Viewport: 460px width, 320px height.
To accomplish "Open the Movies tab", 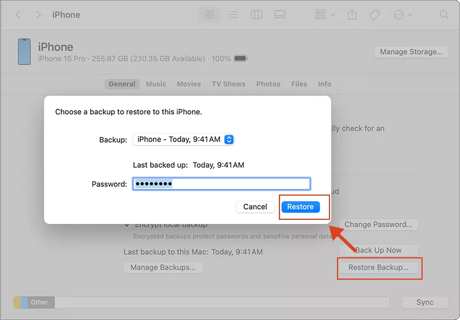I will click(x=189, y=84).
